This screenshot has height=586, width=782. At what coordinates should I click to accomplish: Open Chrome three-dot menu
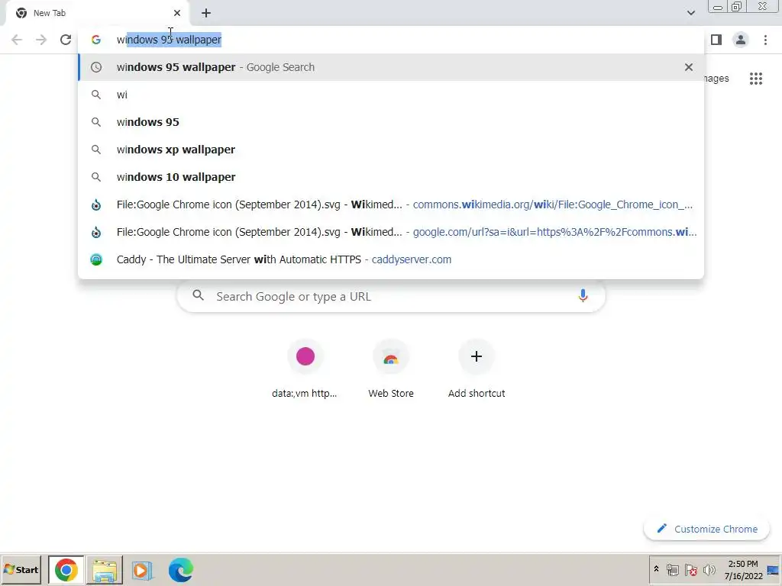765,40
